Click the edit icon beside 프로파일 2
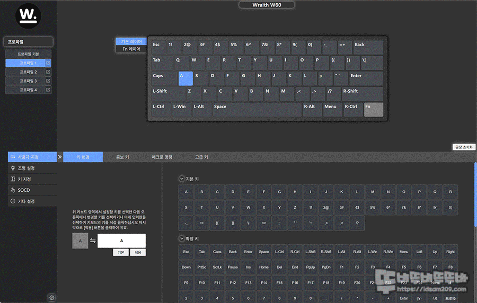 pyautogui.click(x=48, y=72)
